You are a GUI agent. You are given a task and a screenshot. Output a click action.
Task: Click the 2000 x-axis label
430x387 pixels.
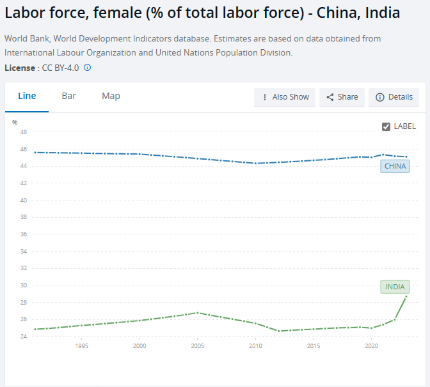pyautogui.click(x=139, y=346)
